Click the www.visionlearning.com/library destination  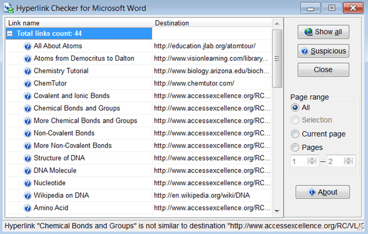click(211, 58)
